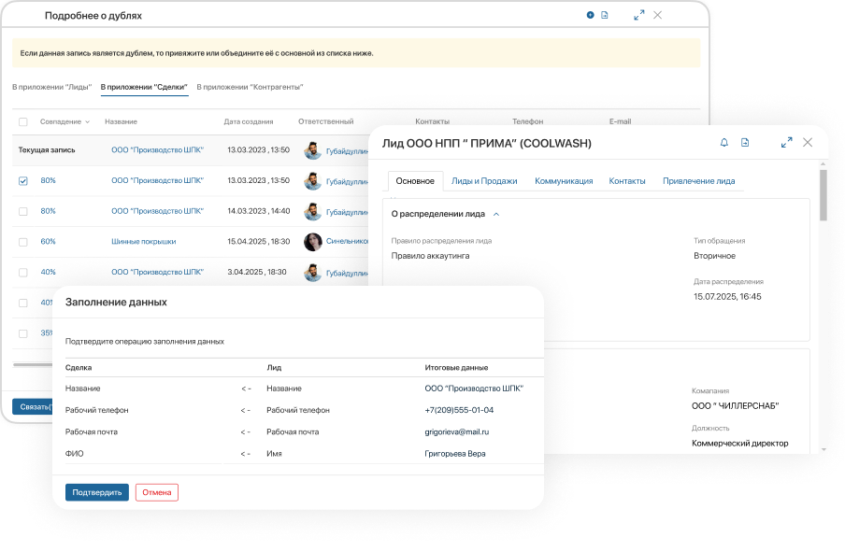
Task: Click the Отмена button
Action: [156, 492]
